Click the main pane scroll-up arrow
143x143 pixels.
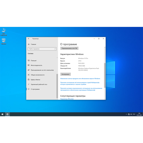(x=105, y=47)
